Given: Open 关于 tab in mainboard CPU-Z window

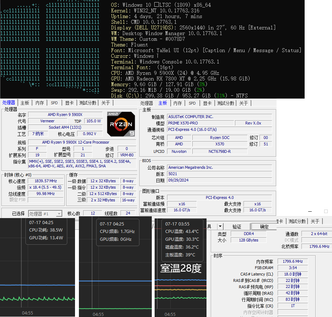Looking at the screenshot, I should 243,103.
